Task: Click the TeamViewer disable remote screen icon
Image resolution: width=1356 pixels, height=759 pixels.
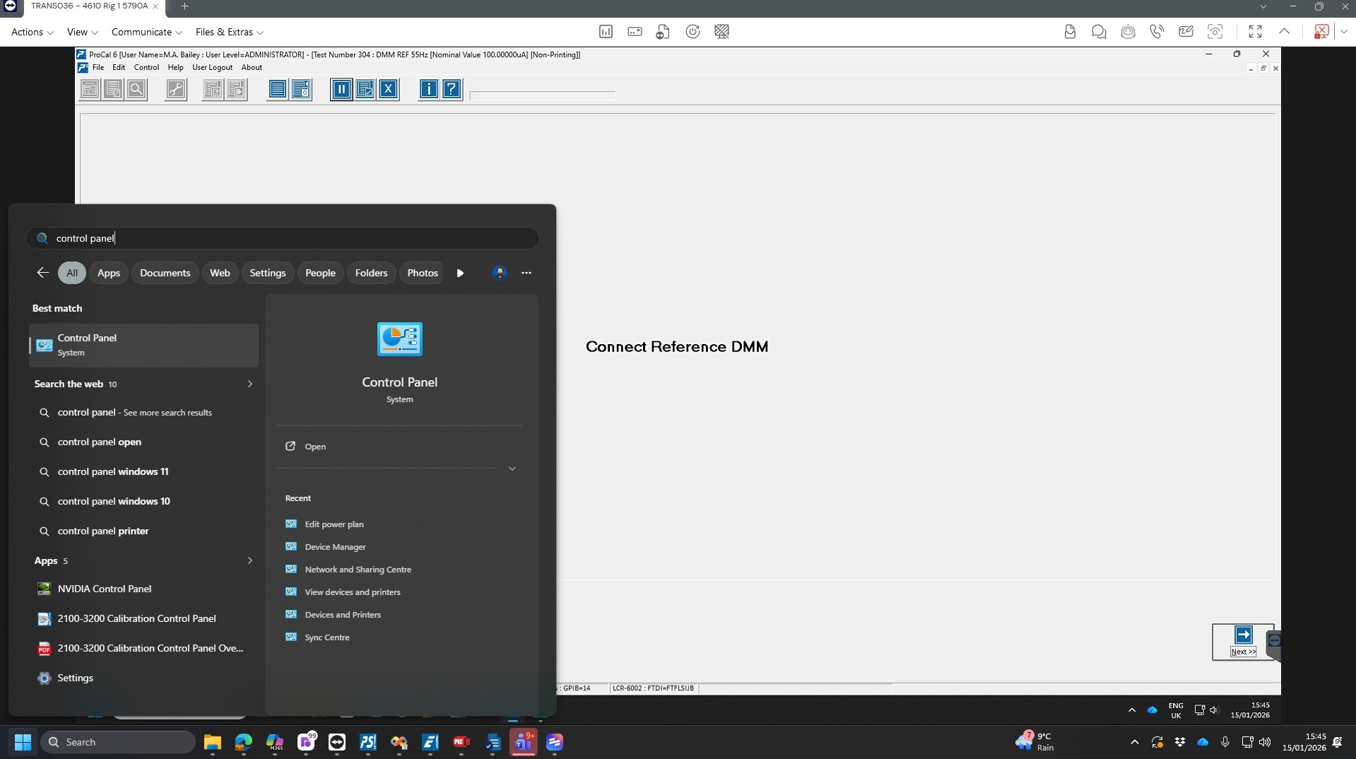Action: (x=721, y=32)
